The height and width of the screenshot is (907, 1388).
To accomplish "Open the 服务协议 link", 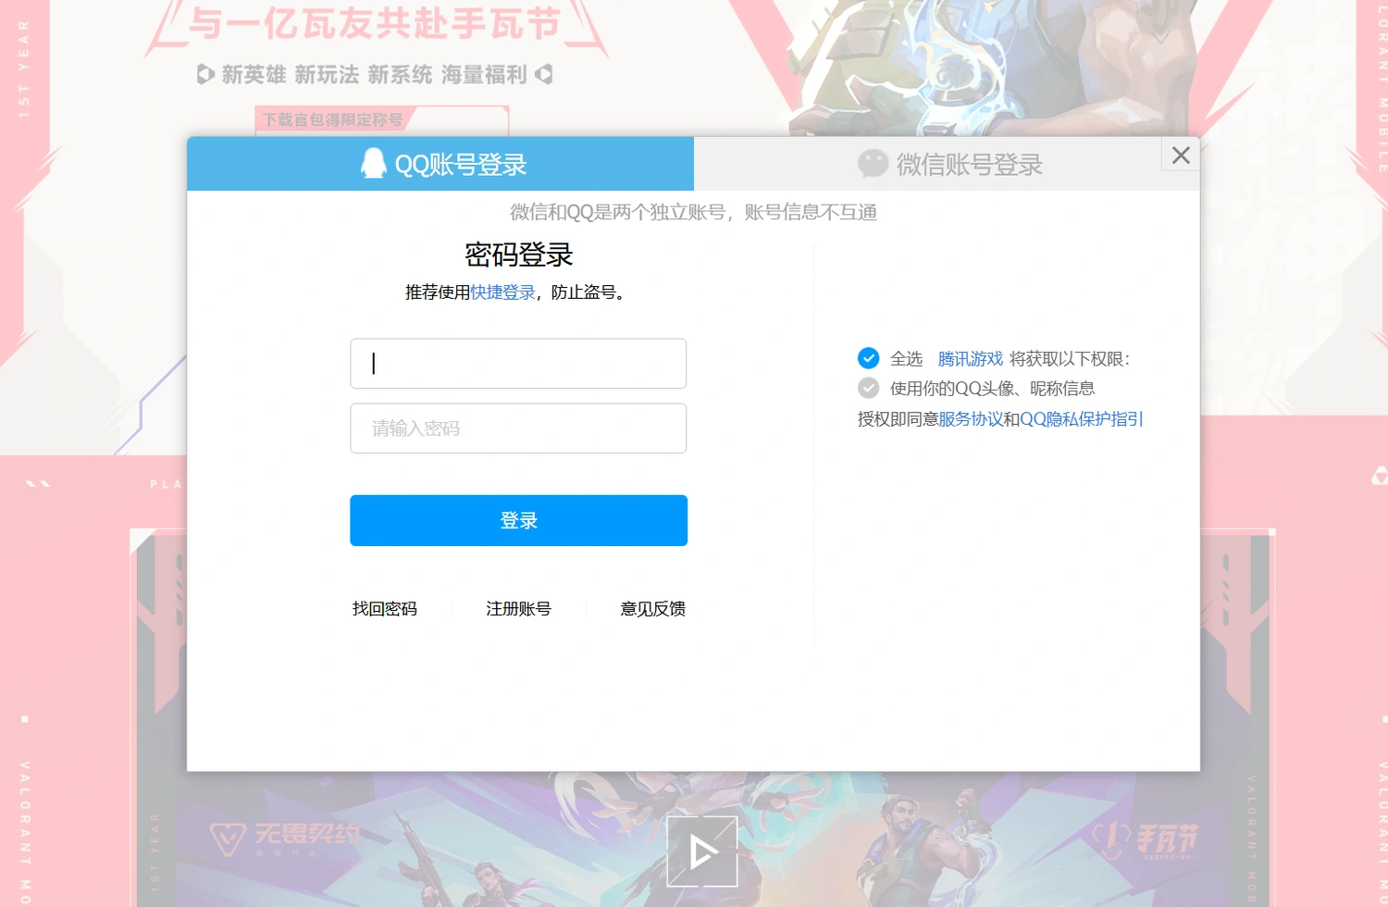I will point(971,419).
